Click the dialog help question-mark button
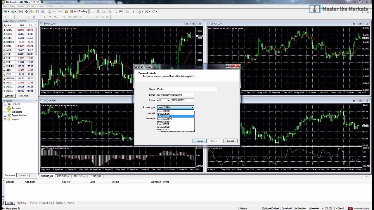Image resolution: width=374 pixels, height=210 pixels. (228, 66)
